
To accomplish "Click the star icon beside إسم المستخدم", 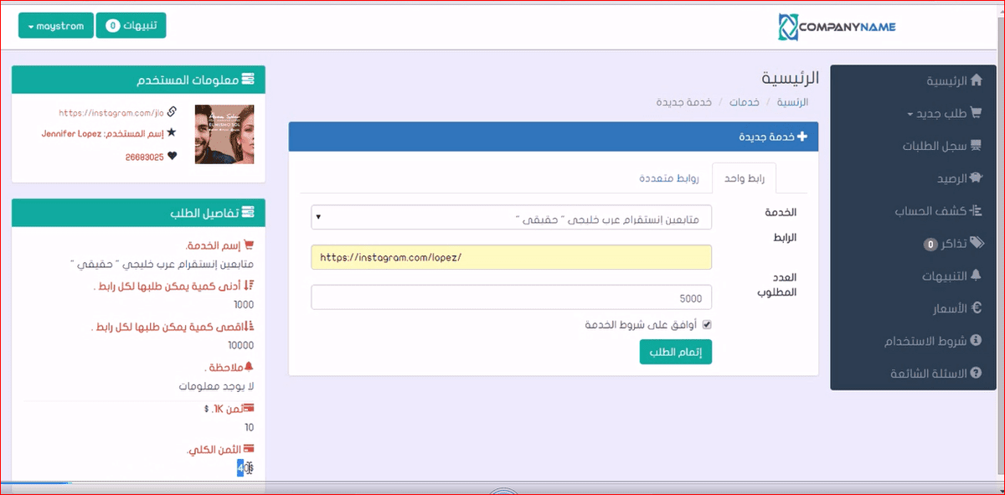I will [172, 133].
